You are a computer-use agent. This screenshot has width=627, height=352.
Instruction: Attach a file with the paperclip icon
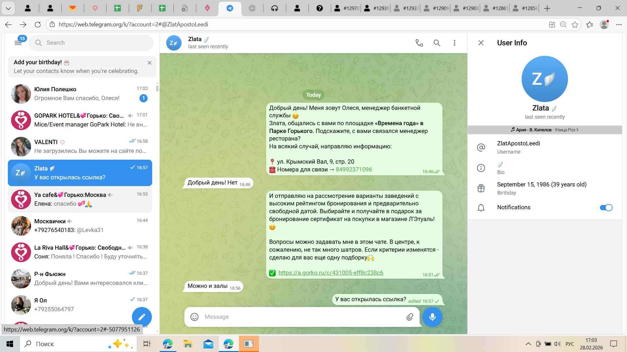(x=410, y=317)
